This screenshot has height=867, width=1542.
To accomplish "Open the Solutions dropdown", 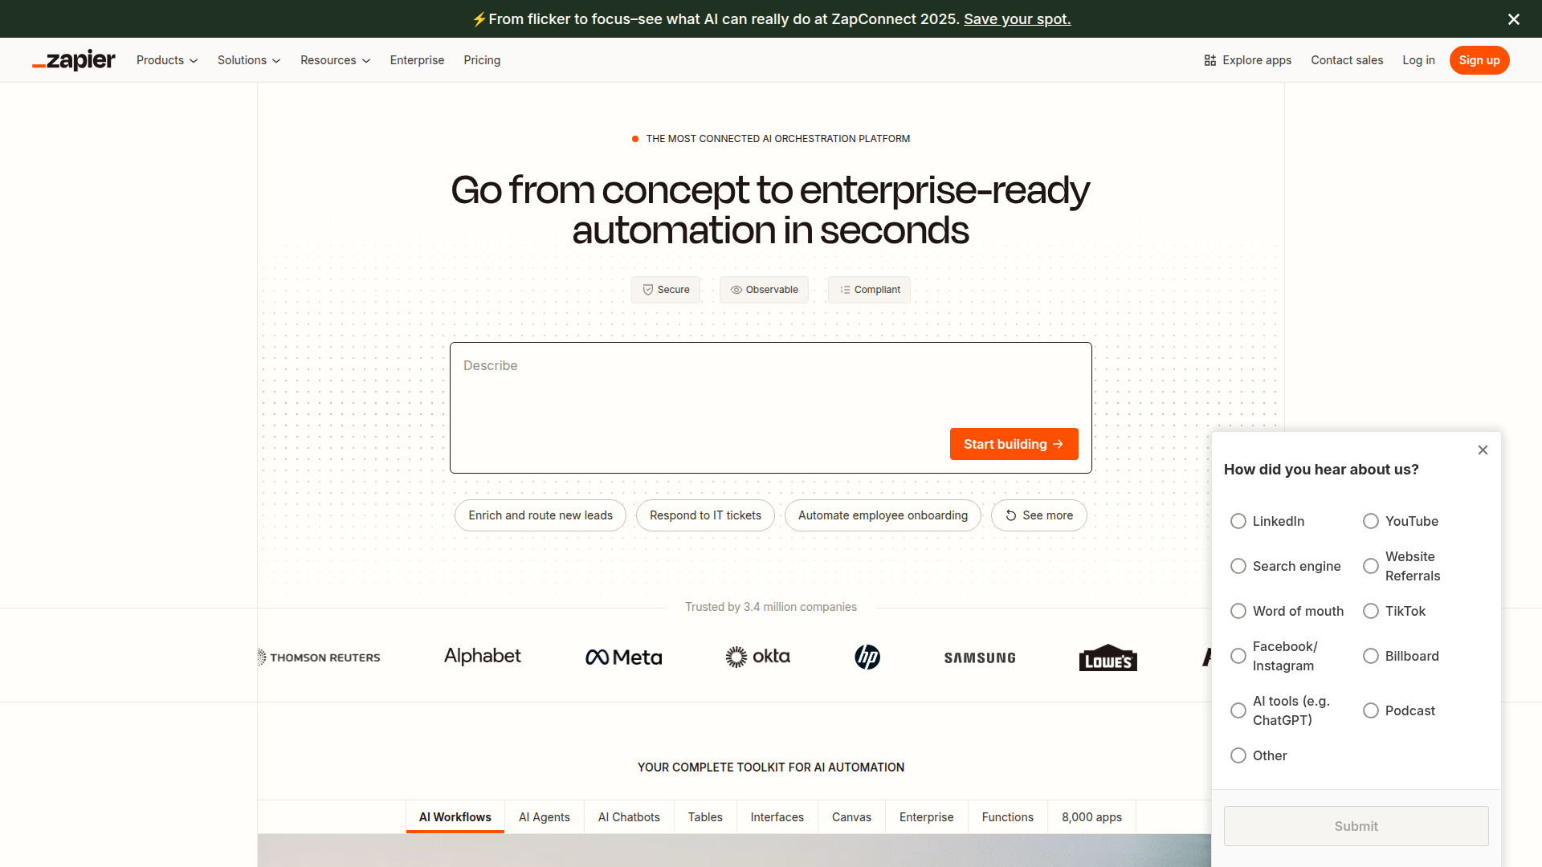I will coord(249,60).
